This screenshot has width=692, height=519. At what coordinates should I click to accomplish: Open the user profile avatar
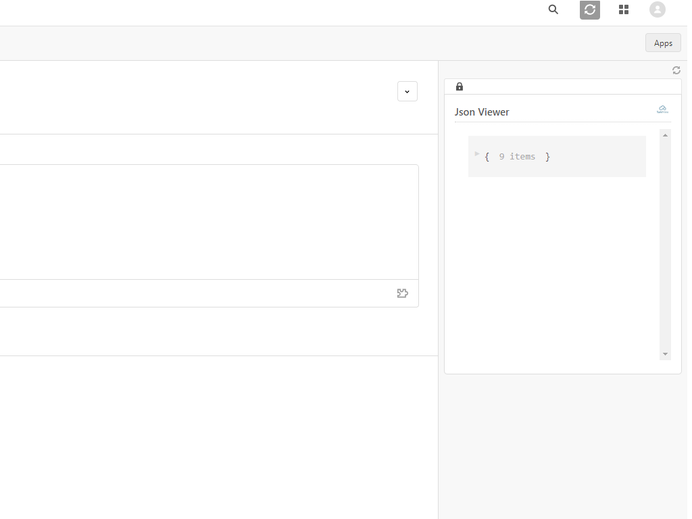point(657,9)
